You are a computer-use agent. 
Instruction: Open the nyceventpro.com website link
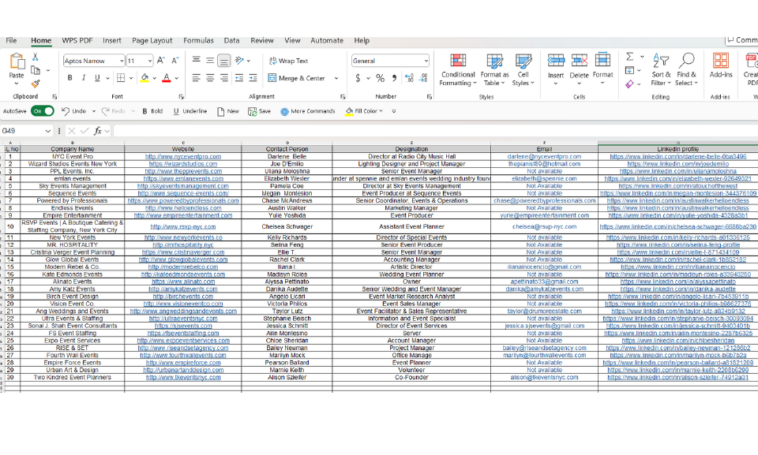[x=183, y=156]
